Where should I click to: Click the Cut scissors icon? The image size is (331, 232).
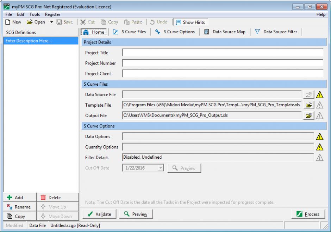(83, 22)
